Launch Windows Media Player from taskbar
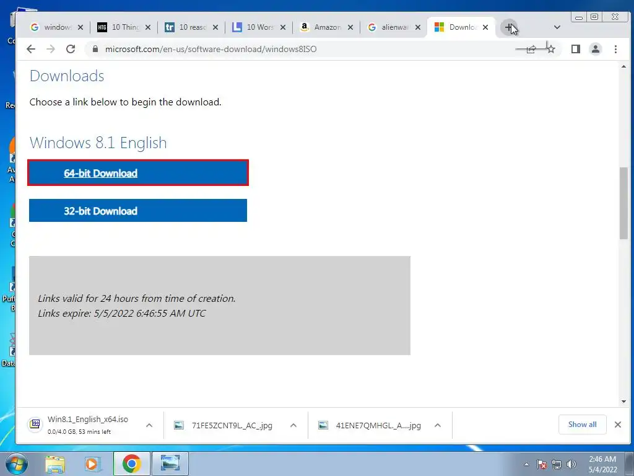This screenshot has height=476, width=634. point(93,464)
